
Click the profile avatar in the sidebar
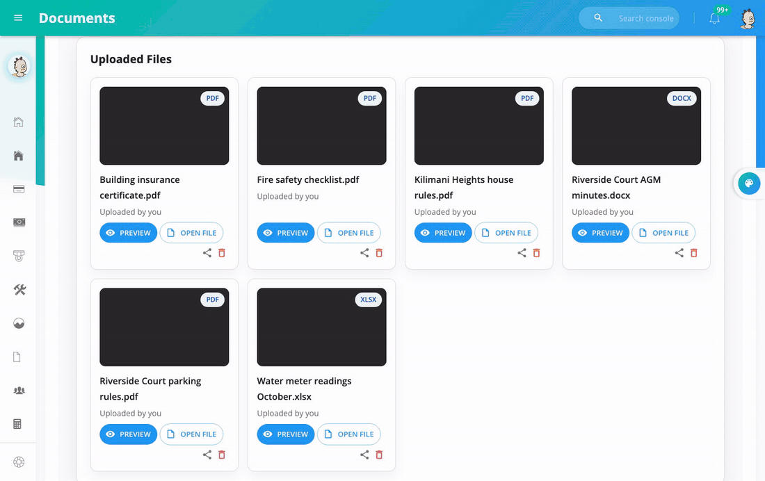[19, 66]
